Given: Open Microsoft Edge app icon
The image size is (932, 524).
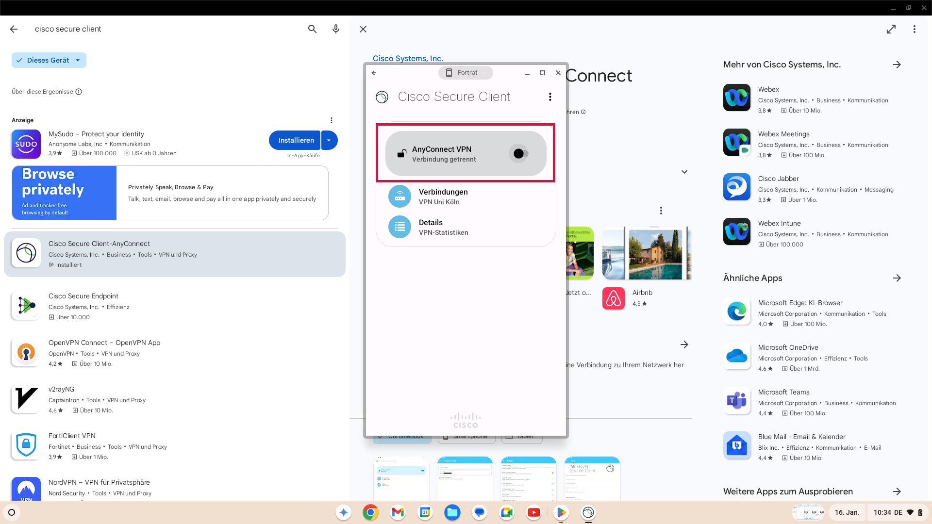Looking at the screenshot, I should pos(737,311).
